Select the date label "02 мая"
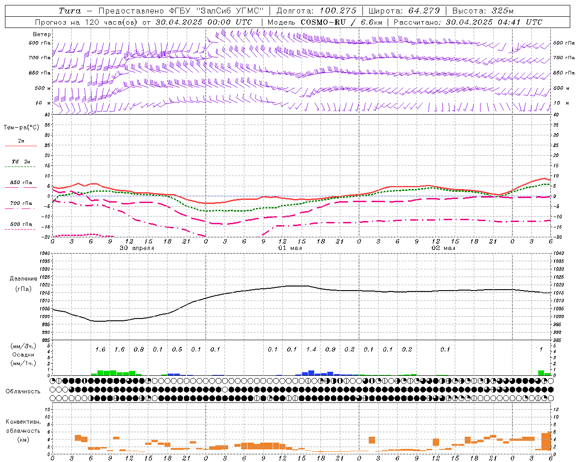The image size is (577, 462). 444,248
